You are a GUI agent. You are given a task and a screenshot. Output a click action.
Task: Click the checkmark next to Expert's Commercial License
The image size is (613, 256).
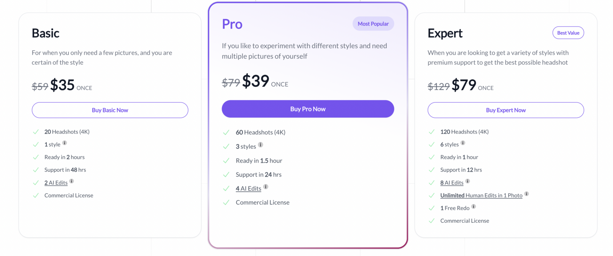(432, 220)
